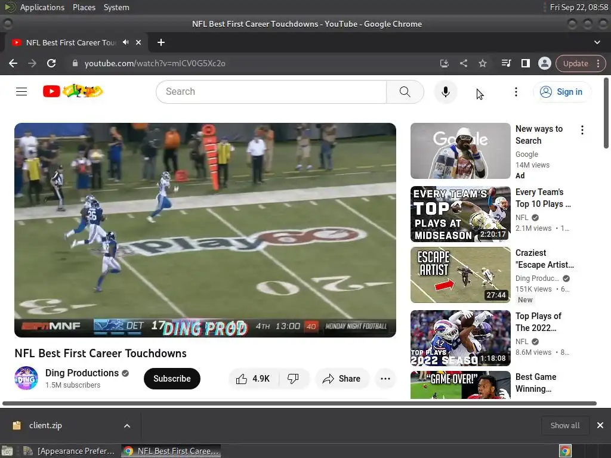
Task: Open Chrome's three-dot menu
Action: click(x=598, y=63)
